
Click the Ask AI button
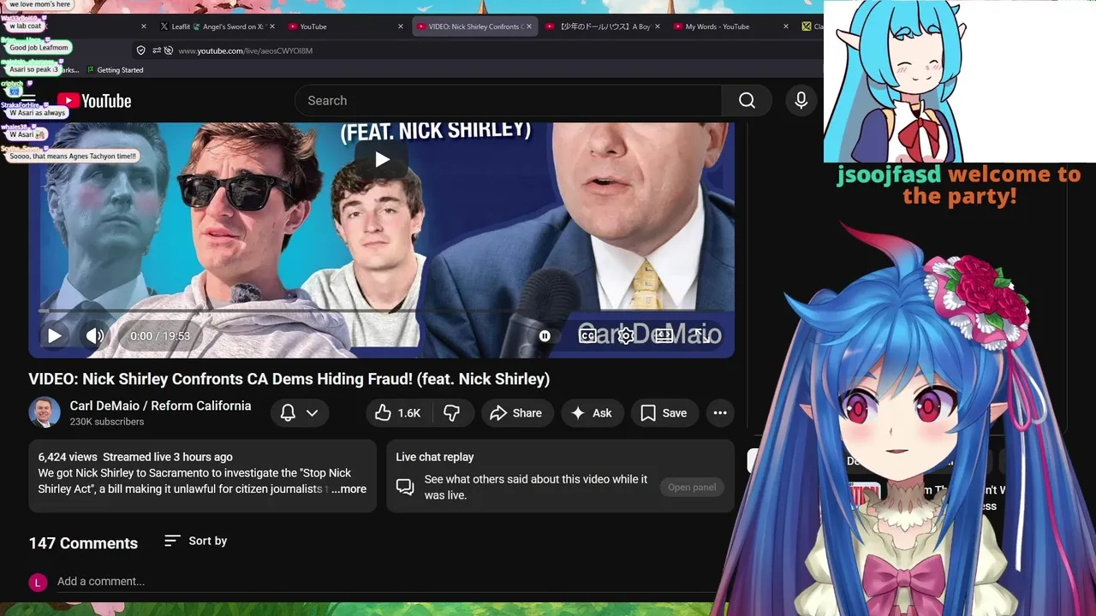click(x=592, y=413)
